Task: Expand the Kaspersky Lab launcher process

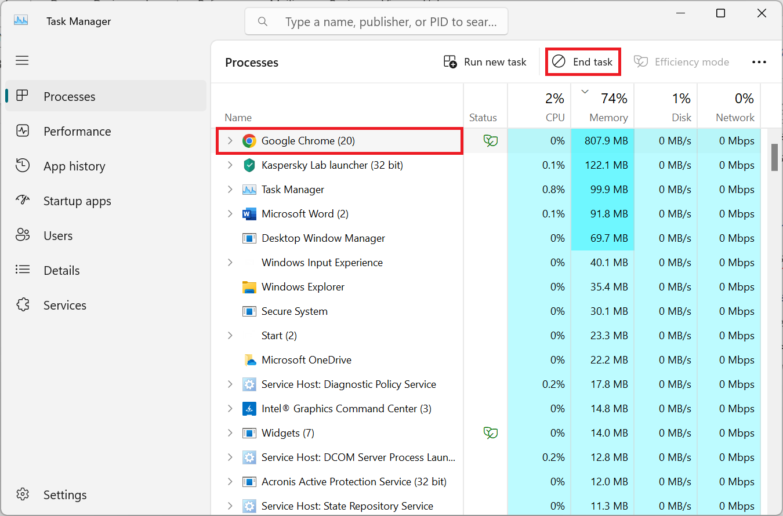Action: [x=230, y=165]
